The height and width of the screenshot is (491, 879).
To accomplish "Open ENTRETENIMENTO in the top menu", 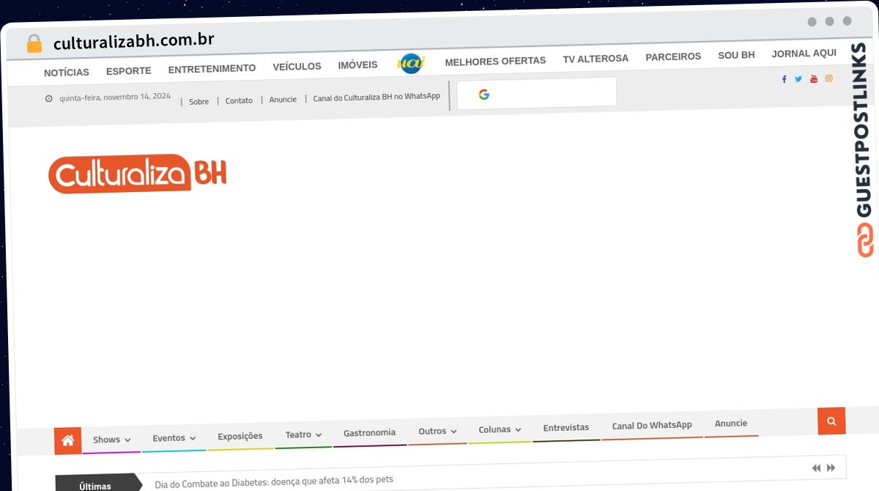I will (x=212, y=68).
